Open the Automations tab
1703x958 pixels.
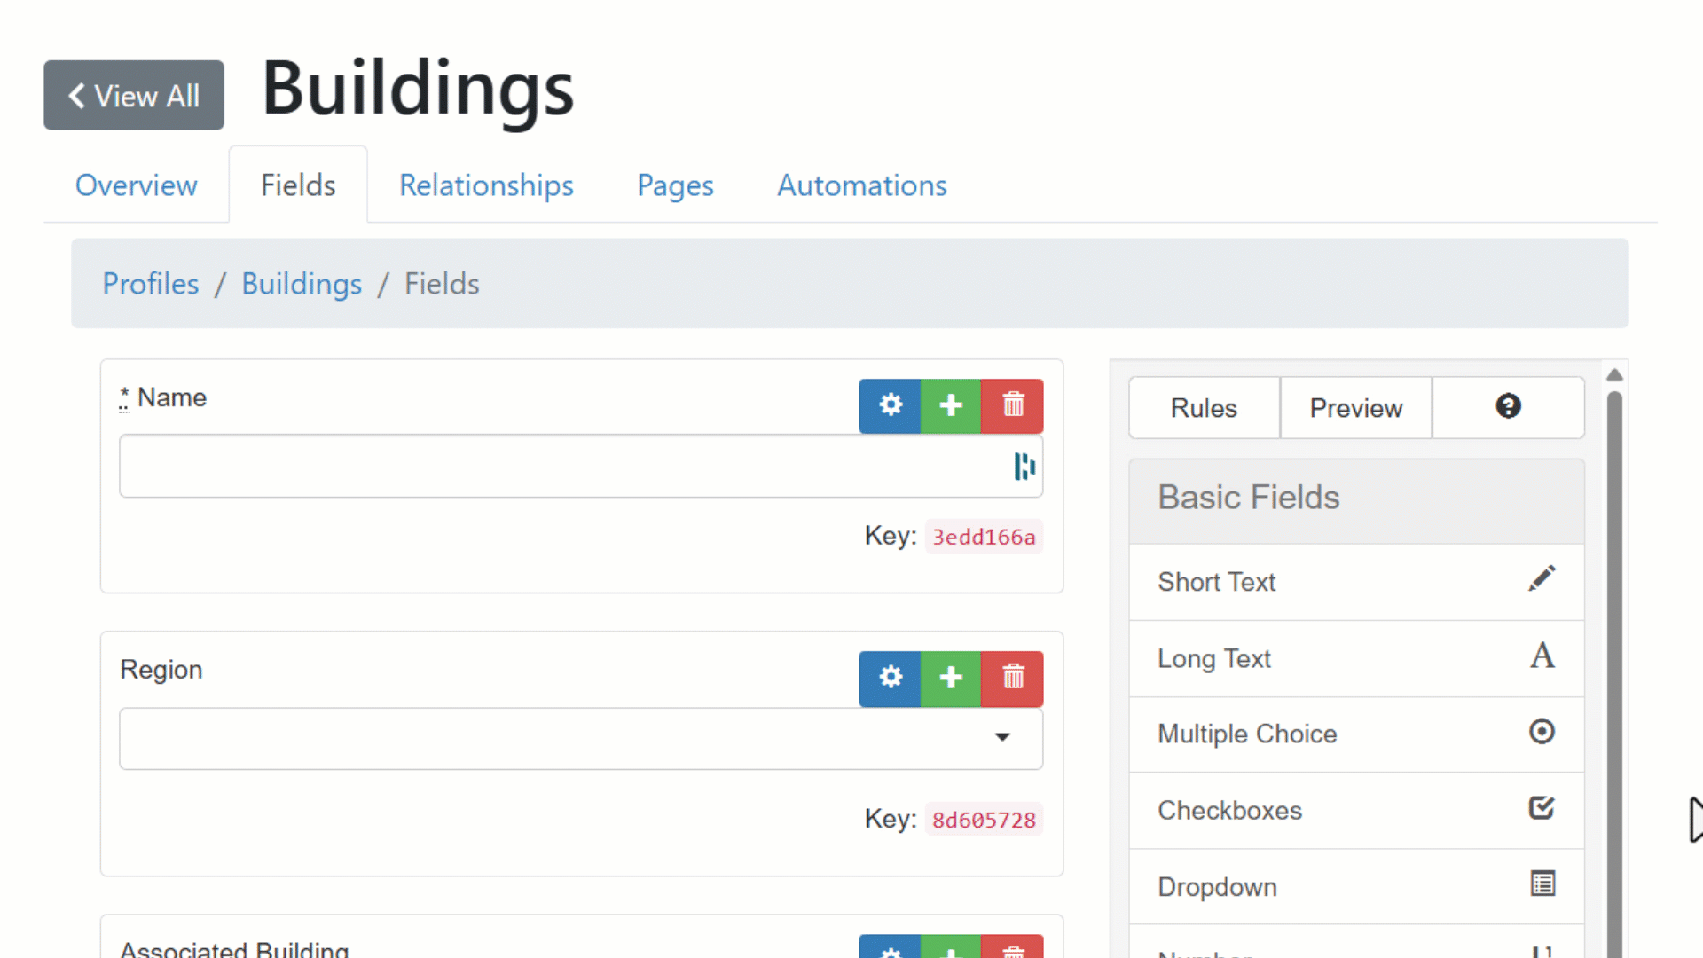(x=861, y=185)
